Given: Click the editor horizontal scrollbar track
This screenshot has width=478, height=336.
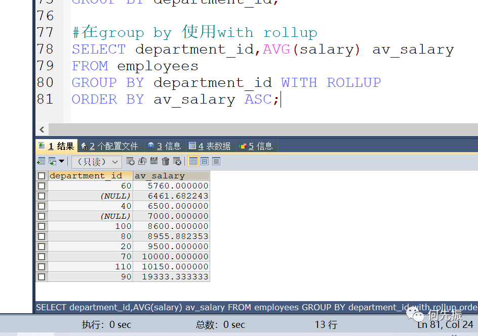Looking at the screenshot, I should [x=263, y=129].
